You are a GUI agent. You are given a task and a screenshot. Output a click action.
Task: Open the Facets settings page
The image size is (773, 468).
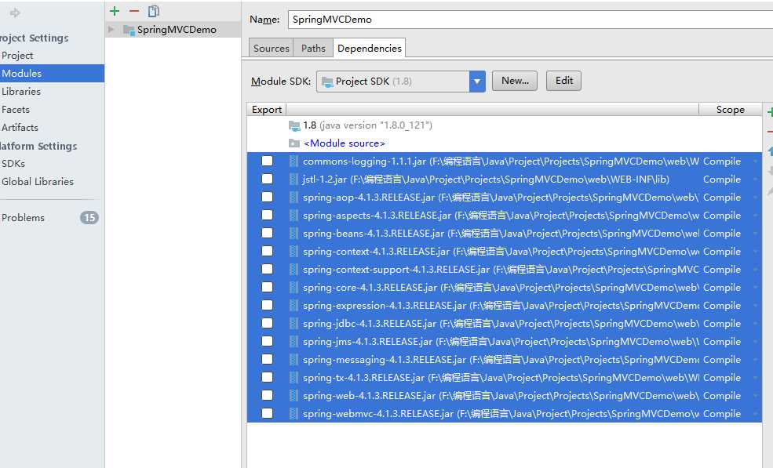point(16,110)
